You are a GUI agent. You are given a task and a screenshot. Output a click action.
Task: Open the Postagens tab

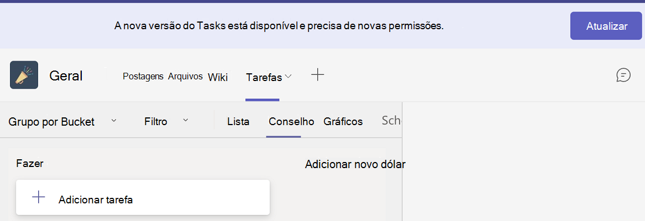(143, 76)
